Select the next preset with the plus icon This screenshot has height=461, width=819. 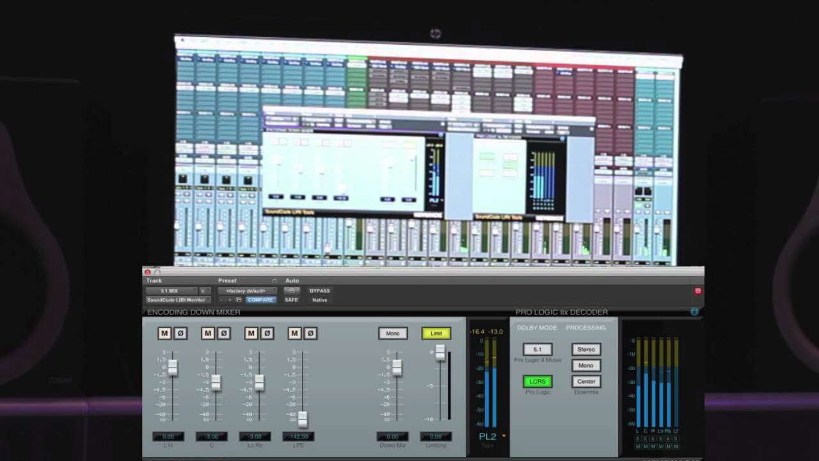230,300
